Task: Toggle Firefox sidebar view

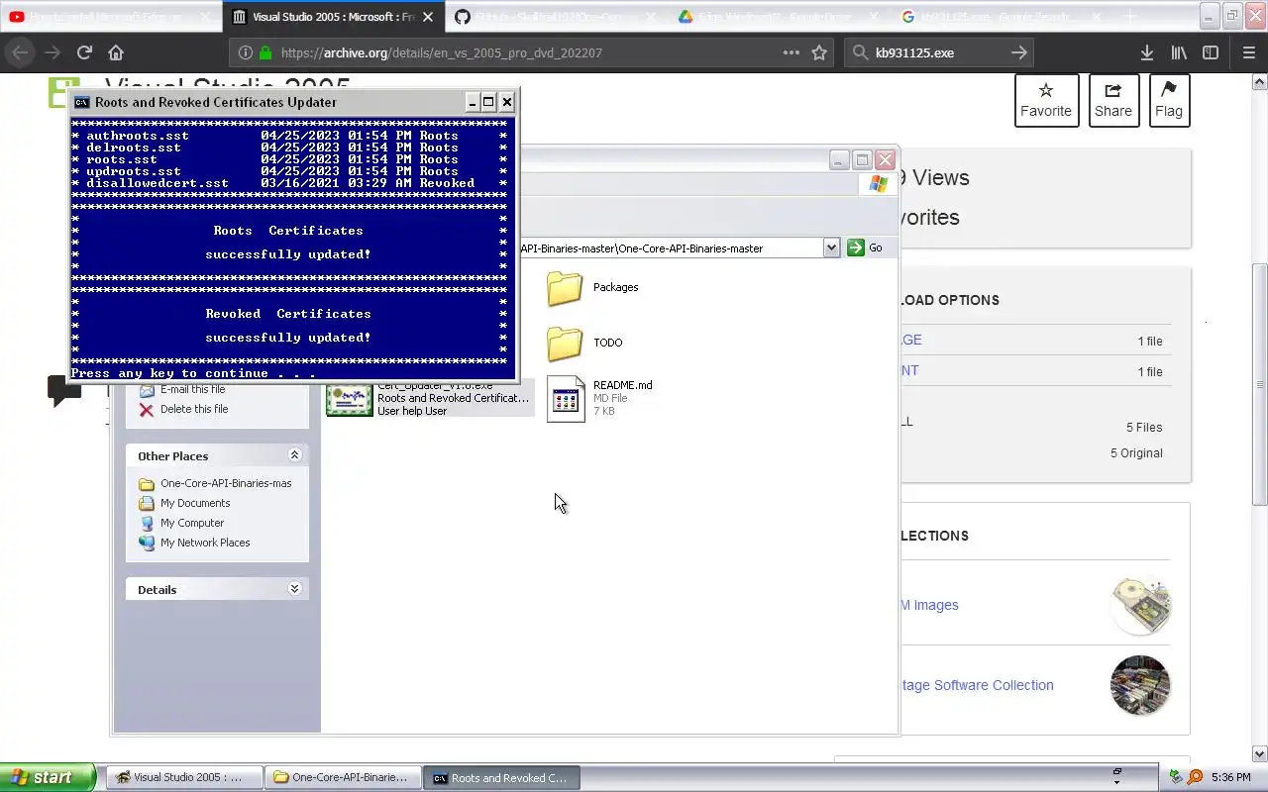Action: (x=1211, y=52)
